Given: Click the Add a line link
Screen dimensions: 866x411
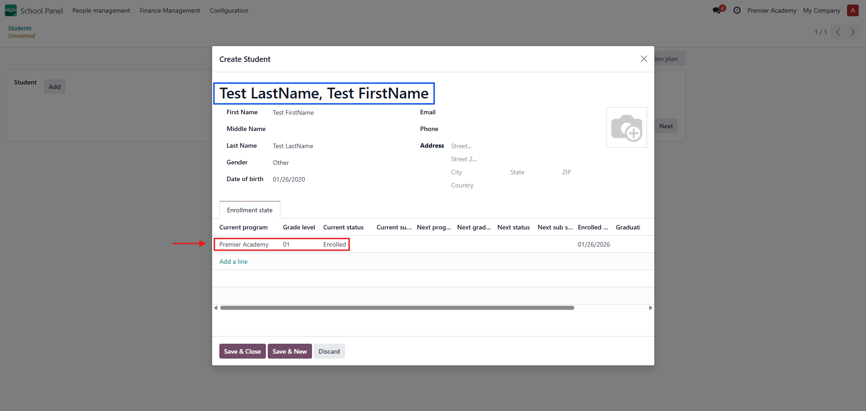Looking at the screenshot, I should (x=233, y=262).
